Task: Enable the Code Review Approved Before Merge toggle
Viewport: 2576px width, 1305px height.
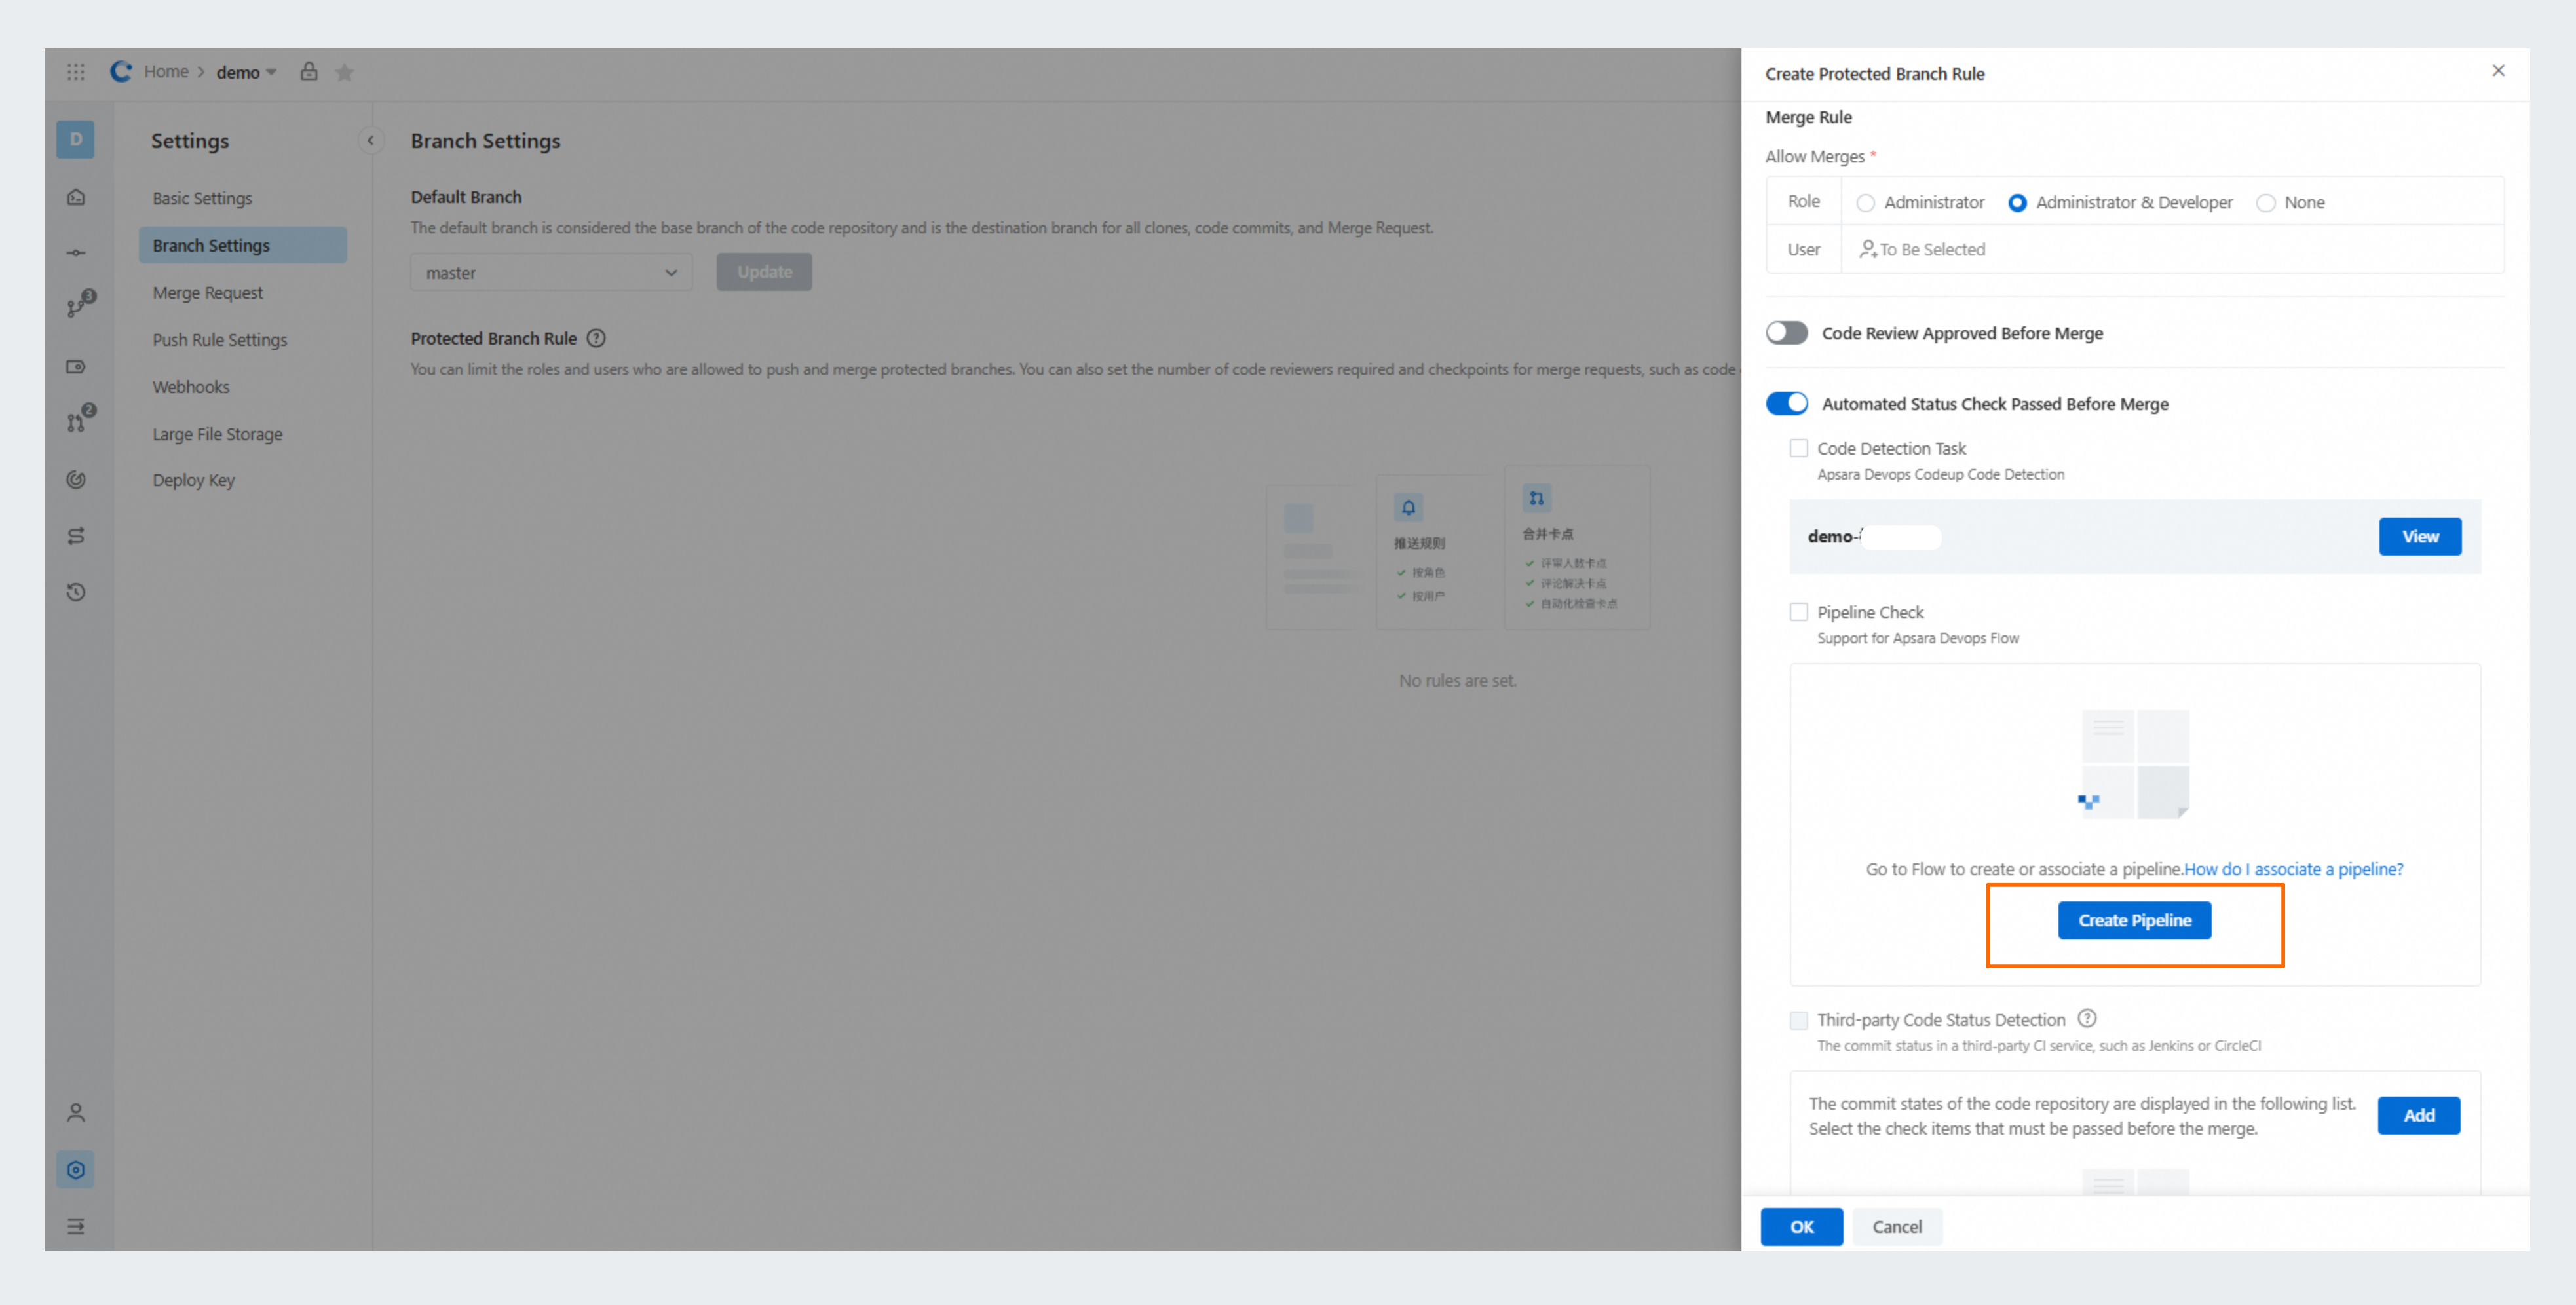Action: tap(1787, 333)
